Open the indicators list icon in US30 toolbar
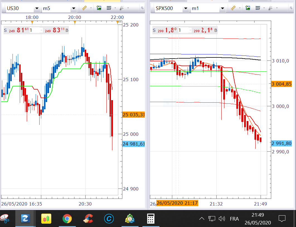The image size is (296, 227). (109, 8)
